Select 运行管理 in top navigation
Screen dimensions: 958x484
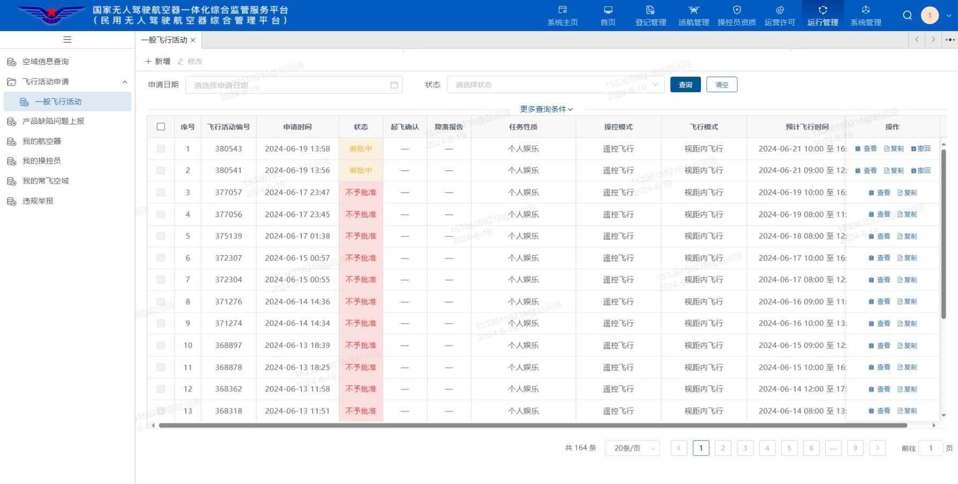coord(822,16)
